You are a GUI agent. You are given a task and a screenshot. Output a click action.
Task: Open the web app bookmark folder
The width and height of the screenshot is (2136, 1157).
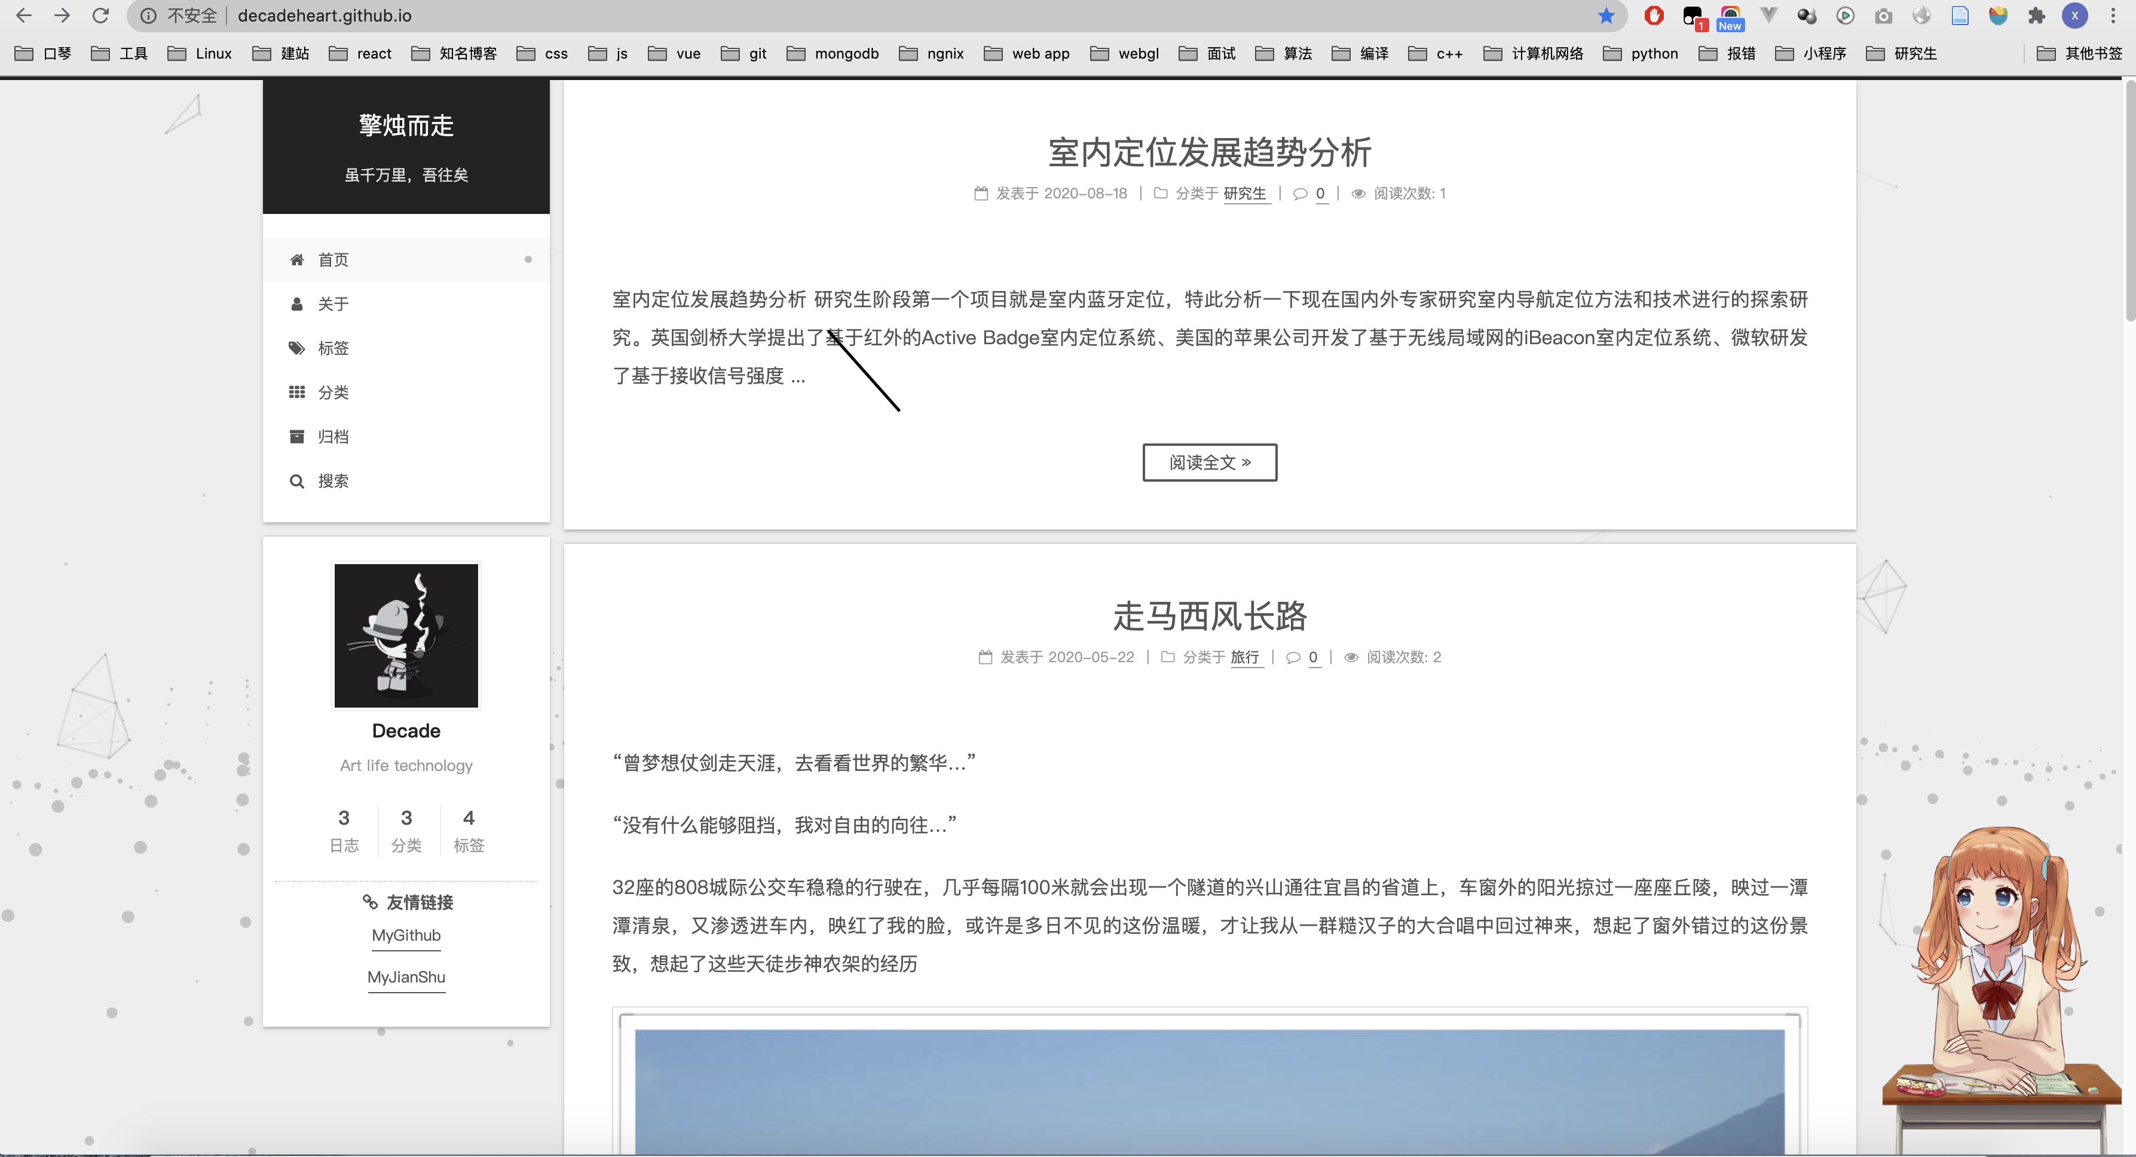[x=1027, y=53]
